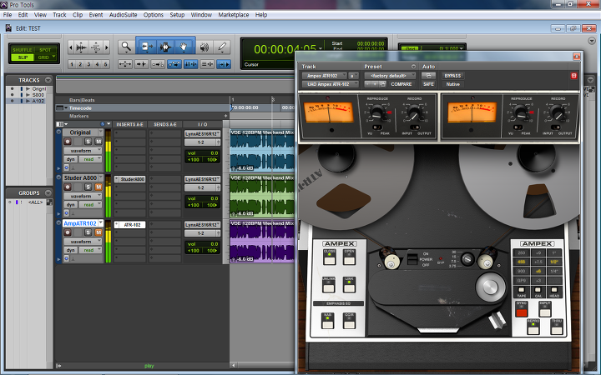601x375 pixels.
Task: Click horizontal audio zoom waveform icon
Action: tap(81, 47)
